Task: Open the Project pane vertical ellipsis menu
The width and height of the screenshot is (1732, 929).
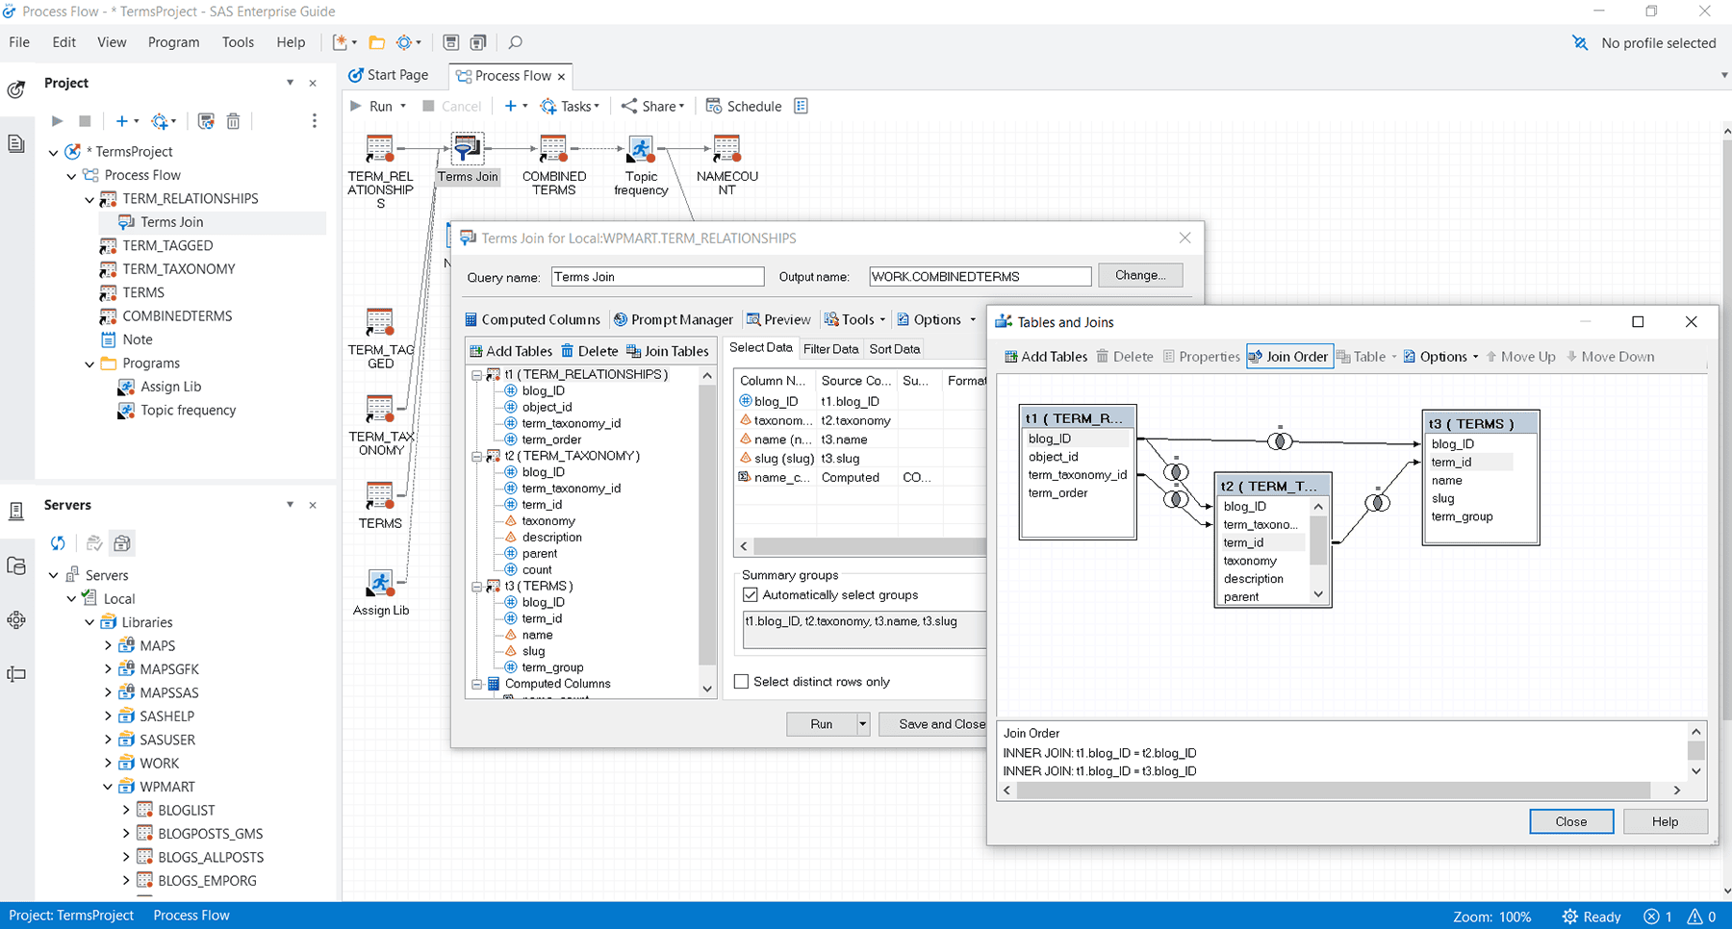Action: coord(314,121)
